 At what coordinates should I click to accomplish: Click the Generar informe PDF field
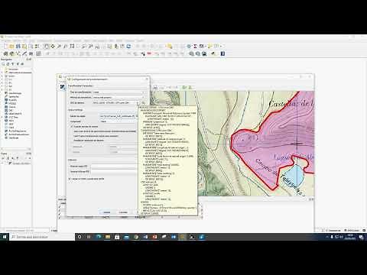(114, 172)
